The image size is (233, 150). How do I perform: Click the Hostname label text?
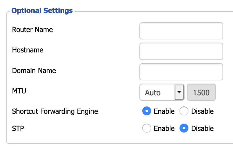[28, 50]
